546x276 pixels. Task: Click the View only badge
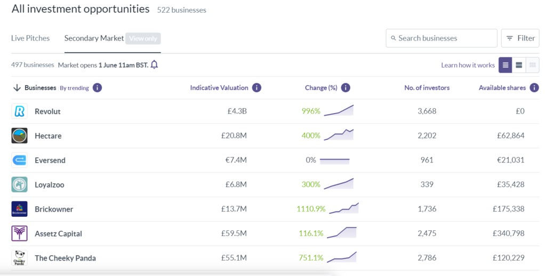pos(143,39)
